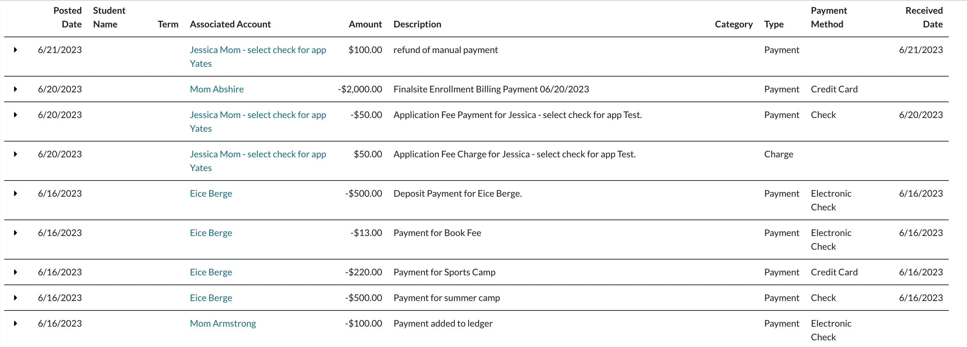Expand the Mom Armstrong payment row
This screenshot has height=347, width=967.
[x=15, y=323]
